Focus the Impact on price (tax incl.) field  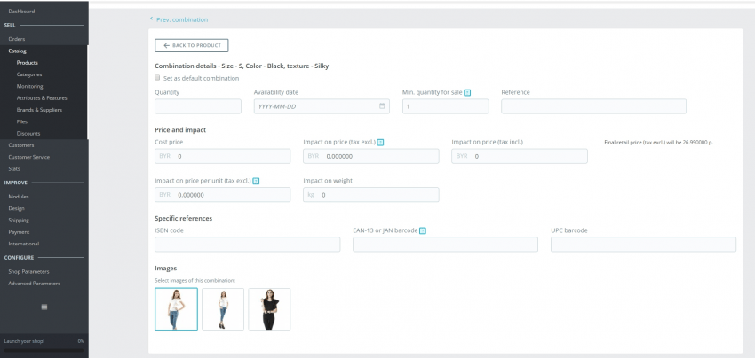pyautogui.click(x=520, y=156)
